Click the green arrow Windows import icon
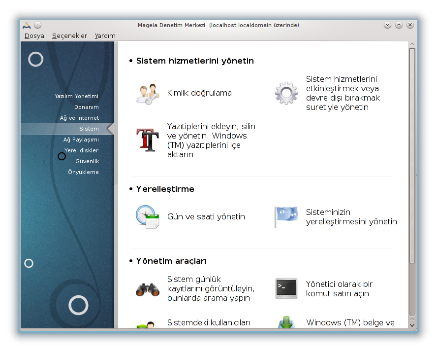 [x=286, y=322]
